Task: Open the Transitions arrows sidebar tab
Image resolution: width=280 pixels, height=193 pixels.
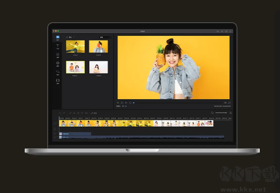Action: (58, 73)
